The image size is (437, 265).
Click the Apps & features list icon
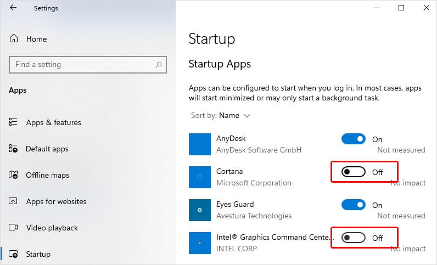13,122
